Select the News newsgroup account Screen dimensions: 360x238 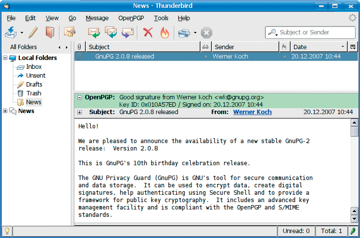(x=26, y=111)
